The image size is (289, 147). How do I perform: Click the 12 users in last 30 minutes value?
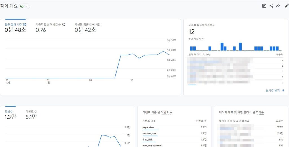[x=191, y=32]
